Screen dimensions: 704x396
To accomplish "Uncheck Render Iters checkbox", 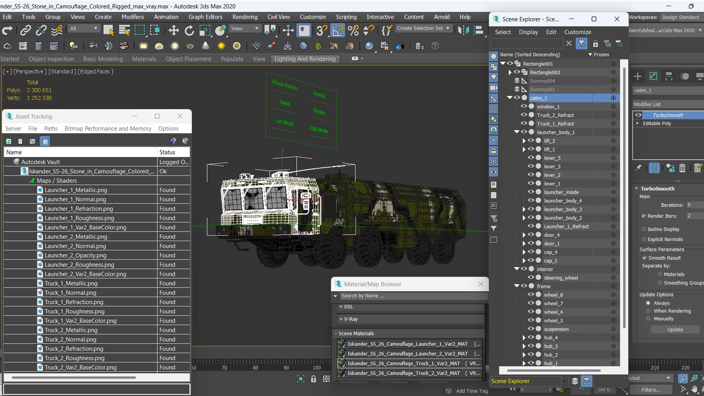I will pos(643,216).
